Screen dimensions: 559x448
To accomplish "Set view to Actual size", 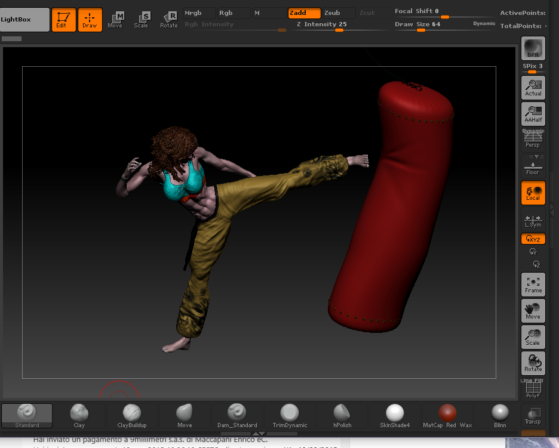I will (x=533, y=88).
